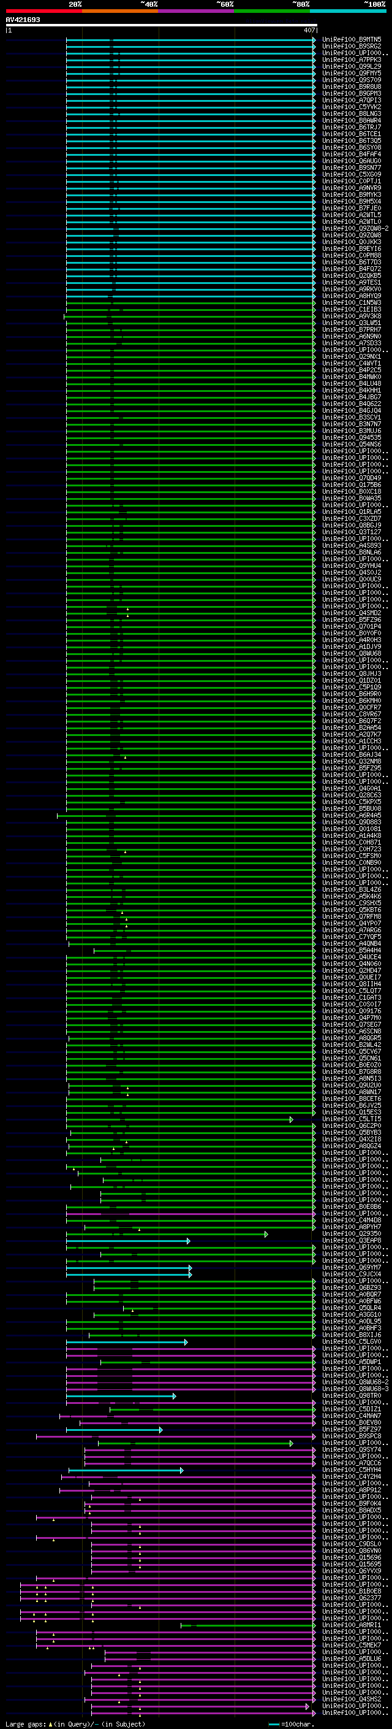Pick the UniRef100_Q29NX1 row label
Viewport: 392px width, 1729px height.
tap(352, 356)
